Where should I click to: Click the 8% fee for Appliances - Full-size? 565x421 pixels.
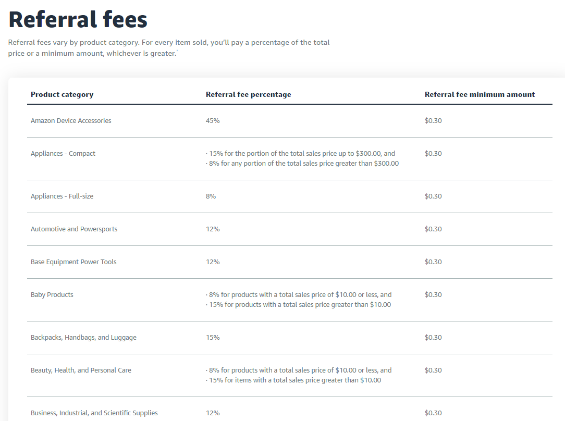coord(211,196)
